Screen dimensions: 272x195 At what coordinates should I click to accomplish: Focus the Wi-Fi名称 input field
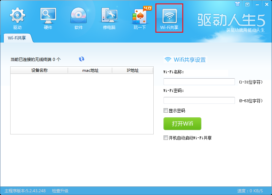click(199, 82)
